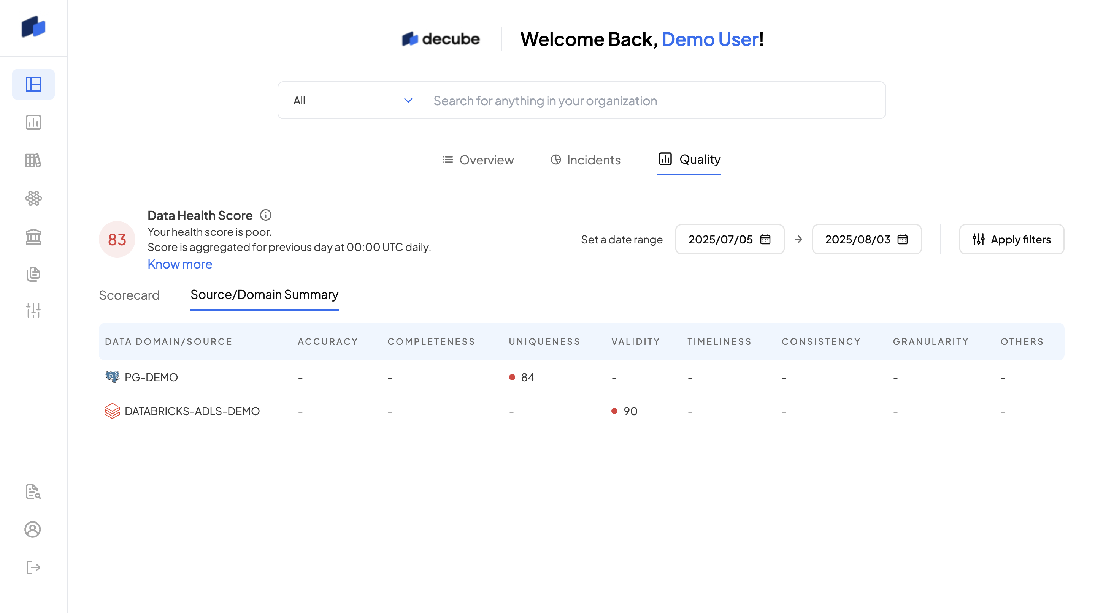Screen dimensions: 1095x613
Task: Click the document search sidebar icon
Action: coord(33,491)
